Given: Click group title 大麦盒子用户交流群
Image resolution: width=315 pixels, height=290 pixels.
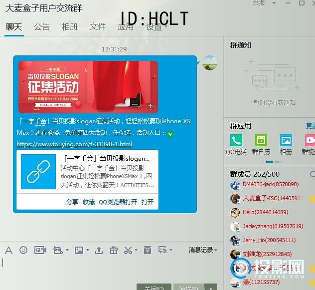Looking at the screenshot, I should 43,8.
